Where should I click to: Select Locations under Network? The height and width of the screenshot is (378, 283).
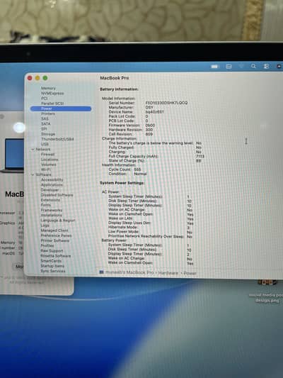click(x=50, y=160)
